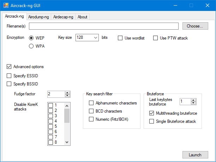216x162 pixels.
Task: Check KoreK attack 2 in list
Action: [51, 110]
